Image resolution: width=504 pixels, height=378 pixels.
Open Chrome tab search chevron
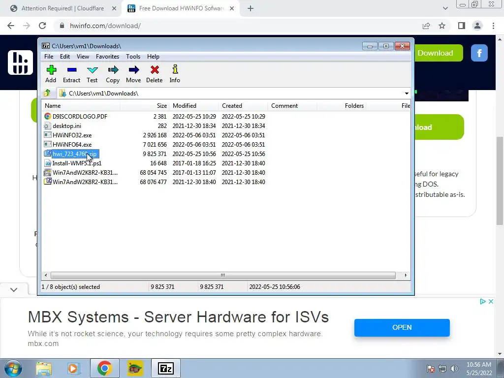point(445,8)
